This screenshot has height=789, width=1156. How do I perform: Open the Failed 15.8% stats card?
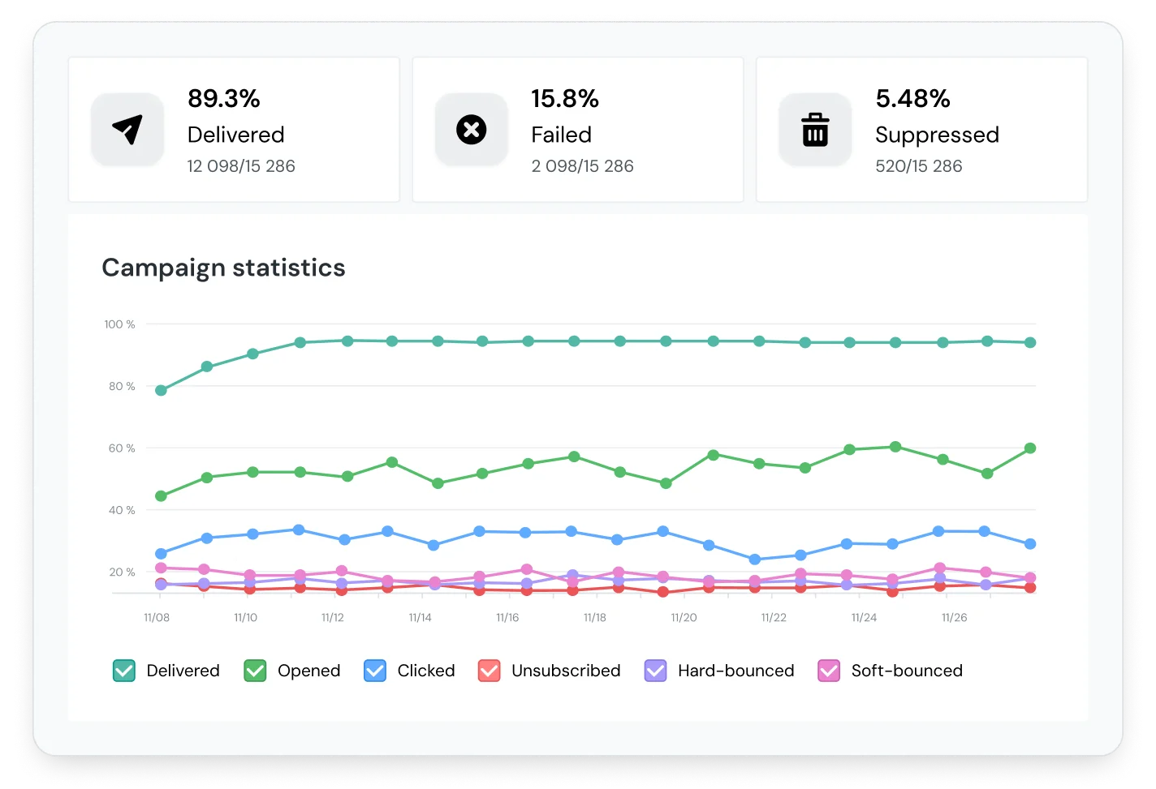pyautogui.click(x=578, y=129)
